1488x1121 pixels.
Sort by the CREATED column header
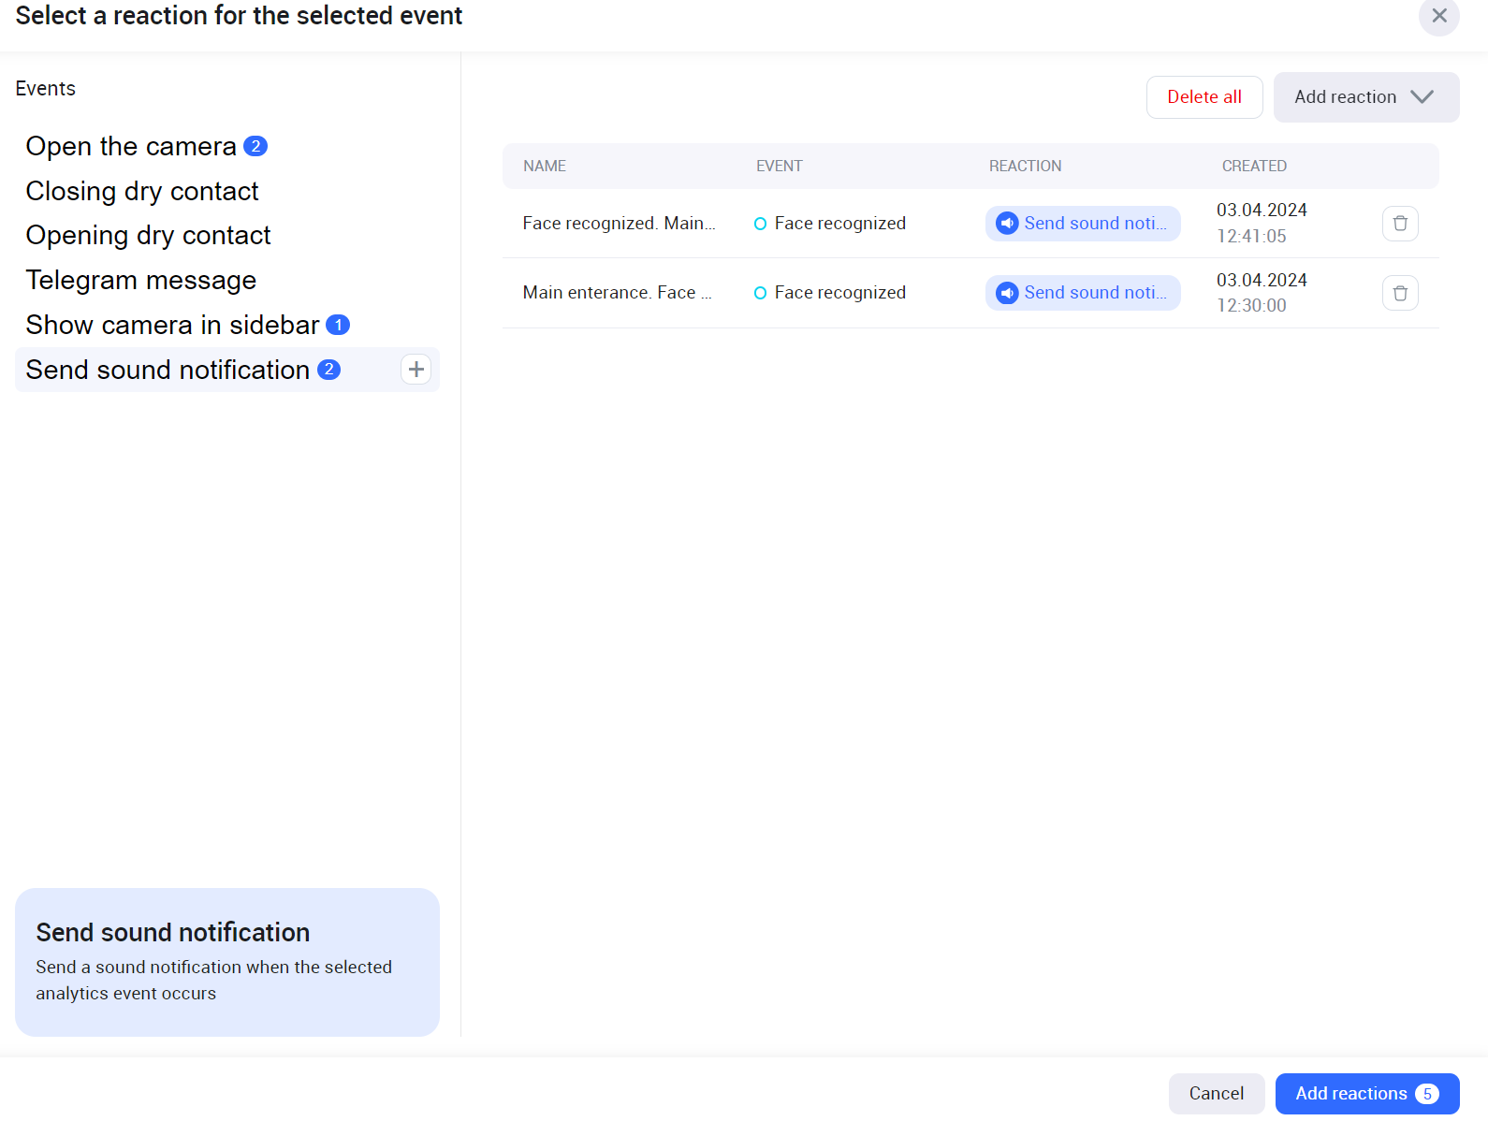pos(1254,167)
